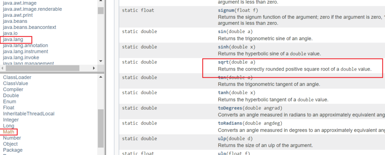The width and height of the screenshot is (385, 155).
Task: Open the signum(float f) method link
Action: tap(225, 10)
